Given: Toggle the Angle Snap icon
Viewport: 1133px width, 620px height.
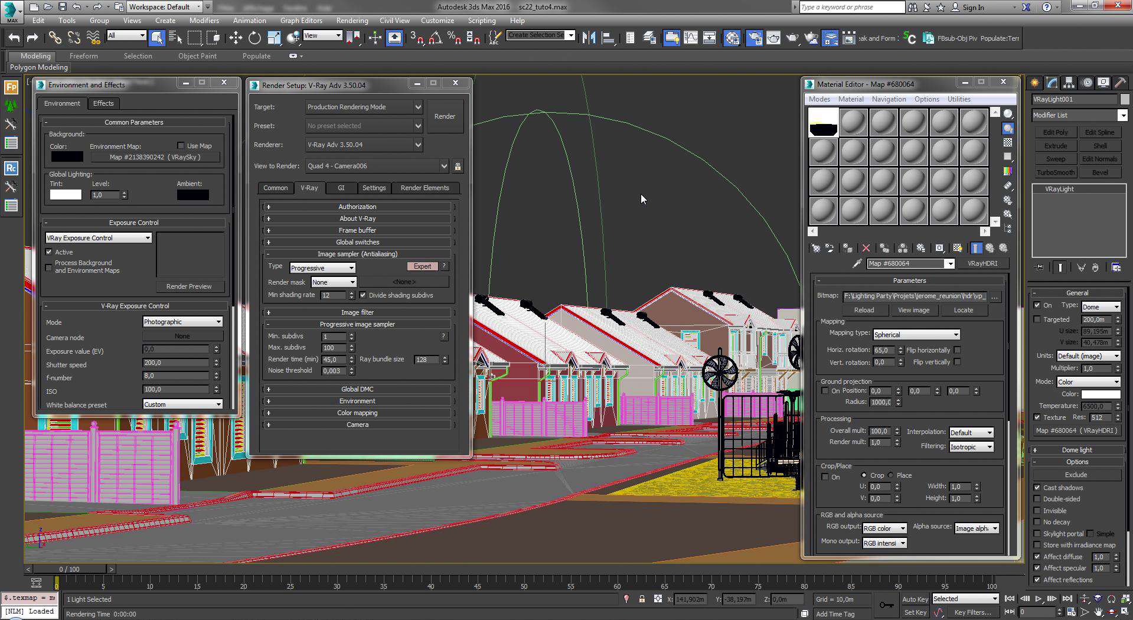Looking at the screenshot, I should (435, 38).
